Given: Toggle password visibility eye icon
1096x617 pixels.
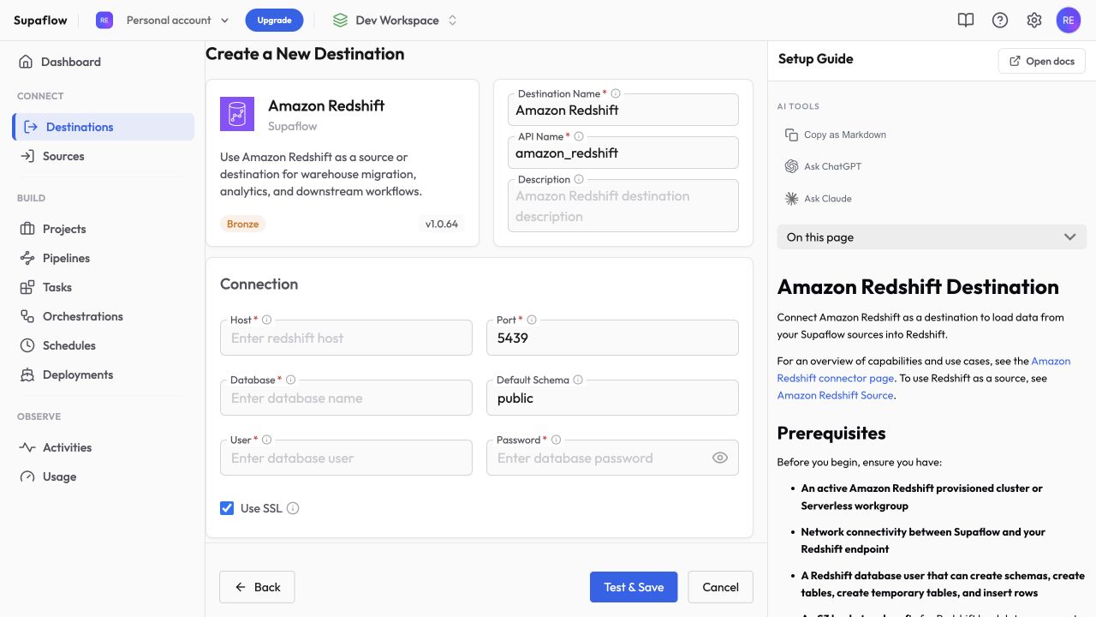Looking at the screenshot, I should [x=720, y=458].
